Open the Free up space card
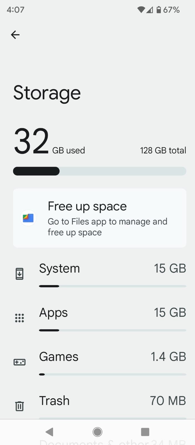 pos(99,218)
